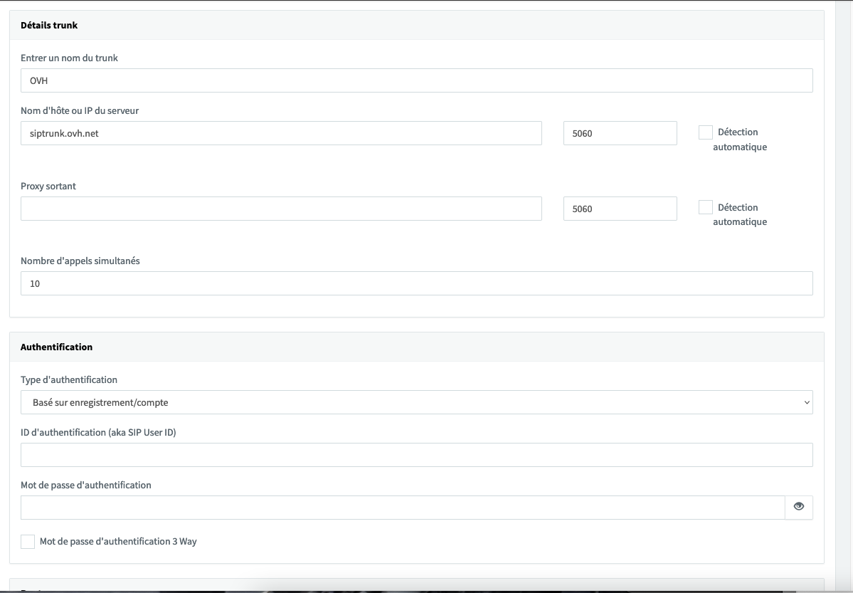Enable Détection automatique for Proxy sortant
Viewport: 853px width, 593px height.
click(x=705, y=207)
